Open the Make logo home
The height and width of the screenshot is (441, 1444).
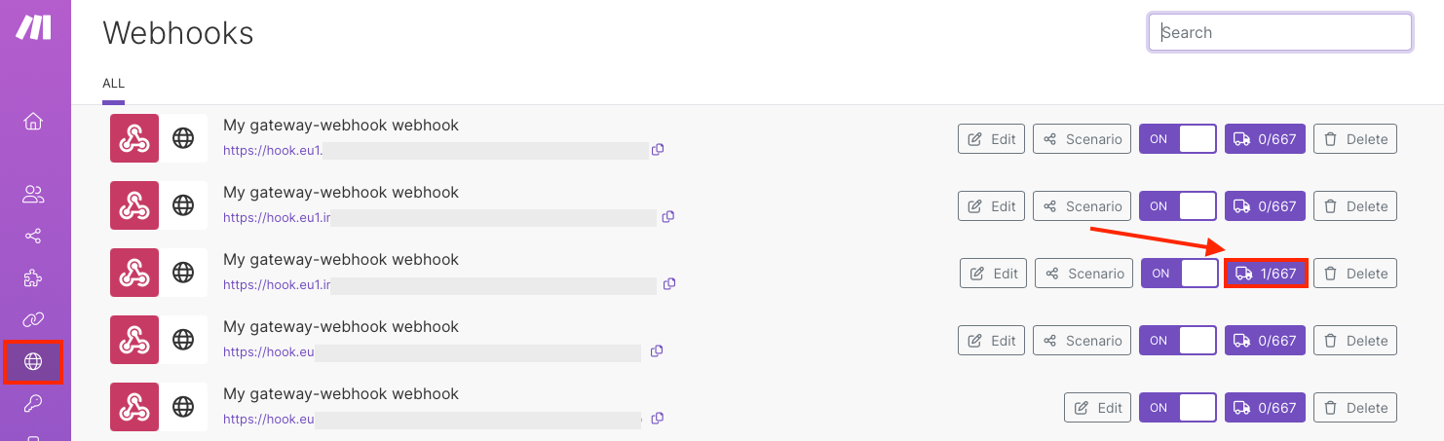click(x=34, y=27)
